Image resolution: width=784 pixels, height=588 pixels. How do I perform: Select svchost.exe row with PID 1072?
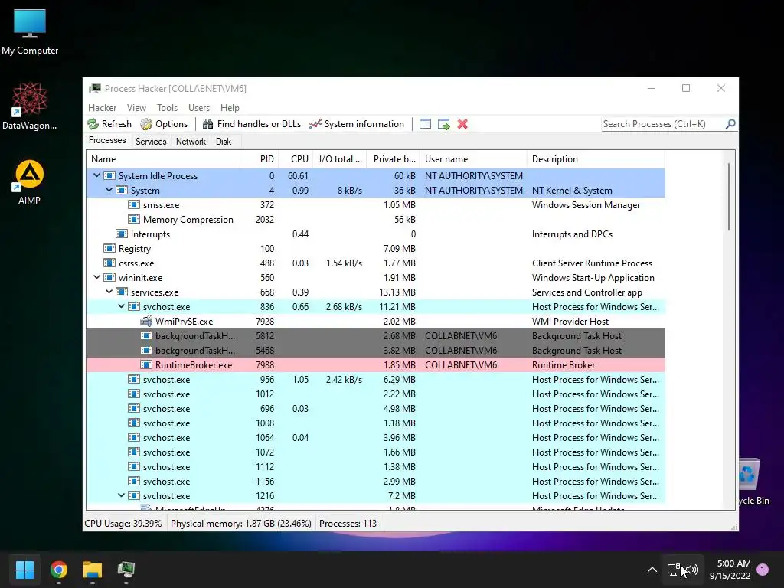point(375,452)
